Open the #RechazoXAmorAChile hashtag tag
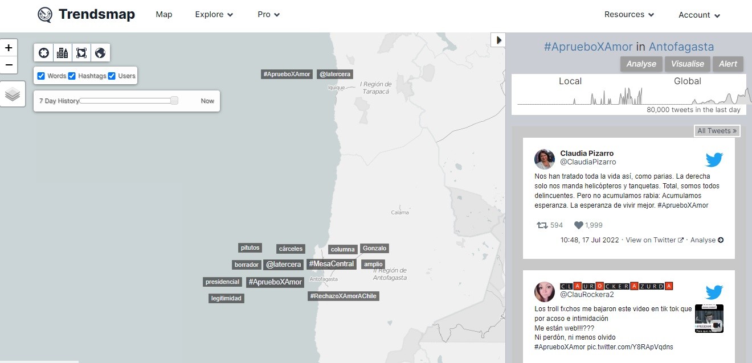The image size is (752, 363). (344, 296)
